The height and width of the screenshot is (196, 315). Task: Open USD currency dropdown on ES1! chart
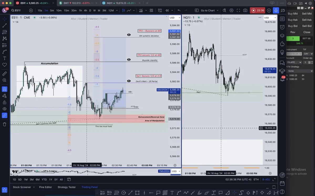175,18
